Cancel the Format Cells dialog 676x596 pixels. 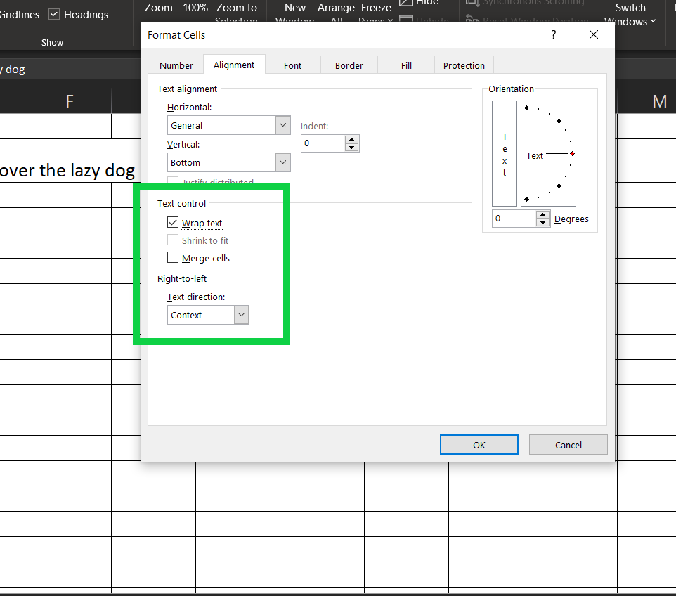tap(568, 445)
